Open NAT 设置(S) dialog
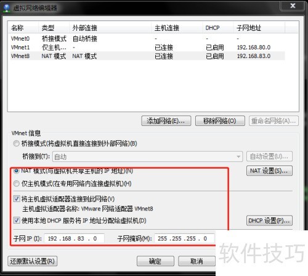308x276 pixels. tap(269, 171)
